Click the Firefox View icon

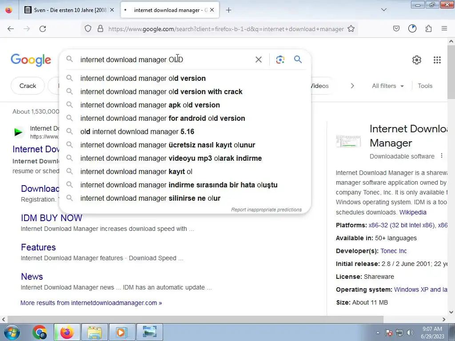[x=9, y=10]
